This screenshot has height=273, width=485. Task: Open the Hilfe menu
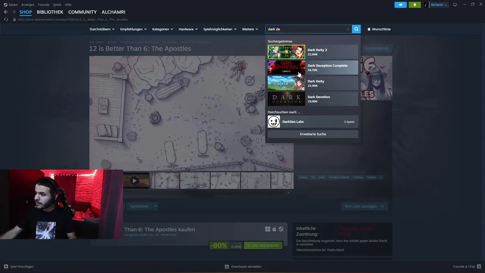click(68, 5)
